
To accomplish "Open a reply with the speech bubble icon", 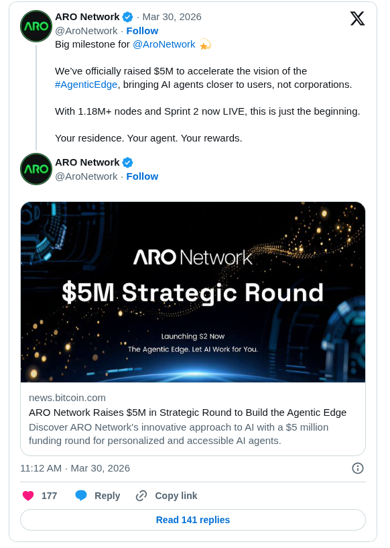I will click(x=80, y=495).
